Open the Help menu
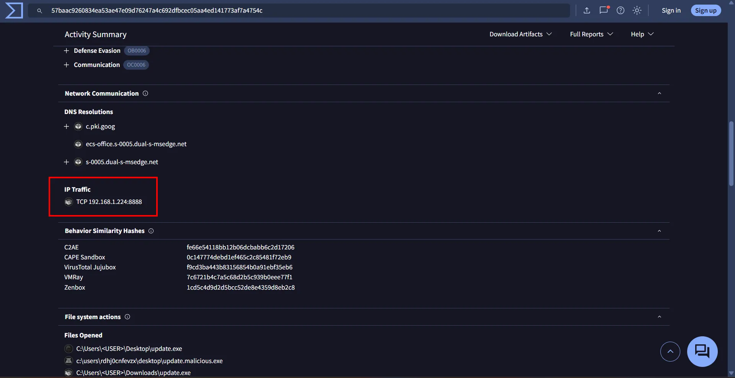Image resolution: width=735 pixels, height=378 pixels. click(x=642, y=34)
